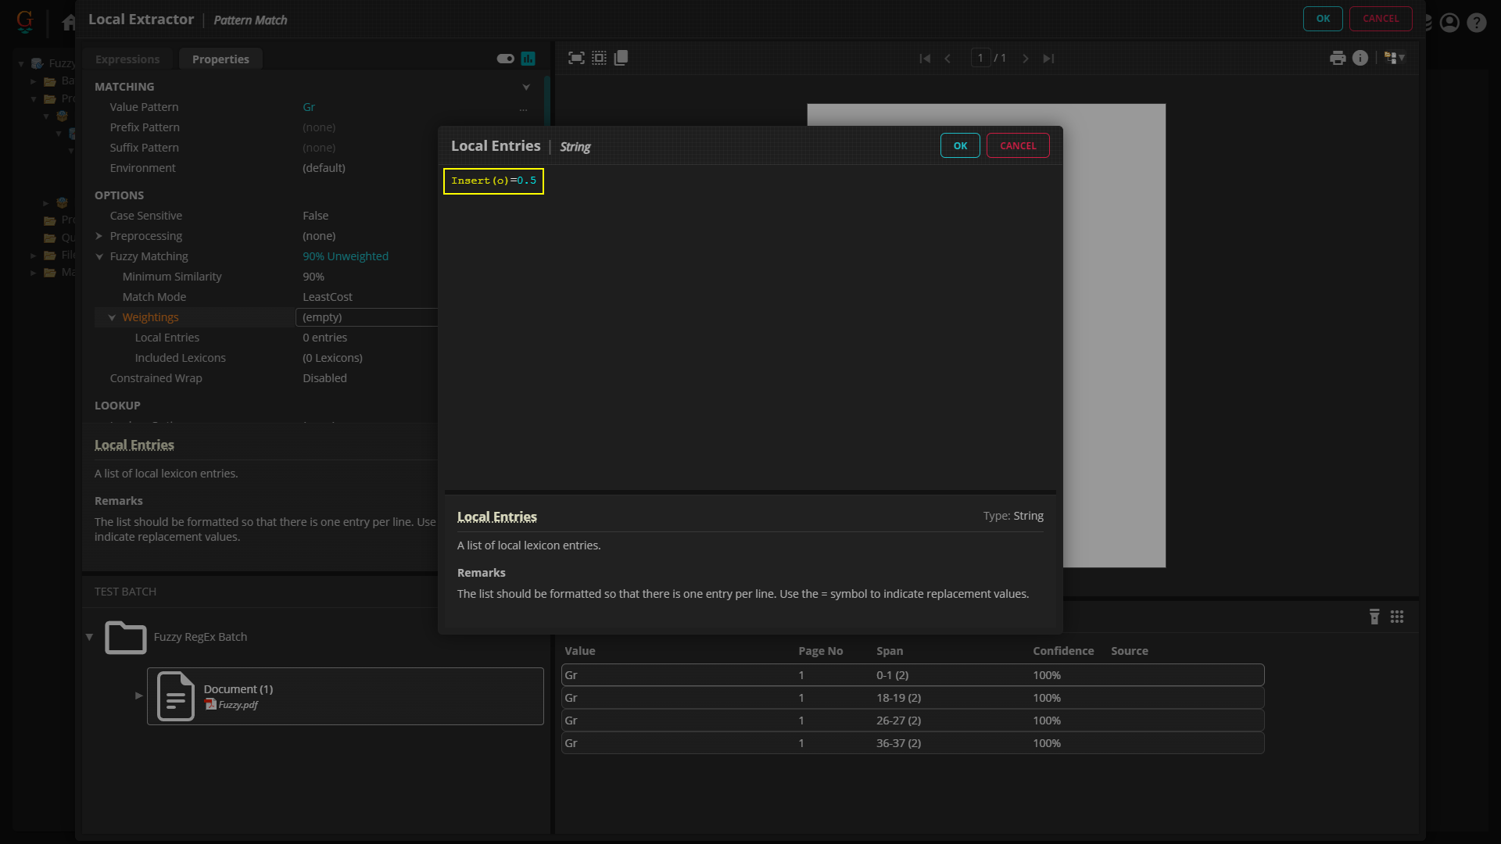The width and height of the screenshot is (1501, 844).
Task: Click the results filter icon
Action: click(x=1374, y=617)
